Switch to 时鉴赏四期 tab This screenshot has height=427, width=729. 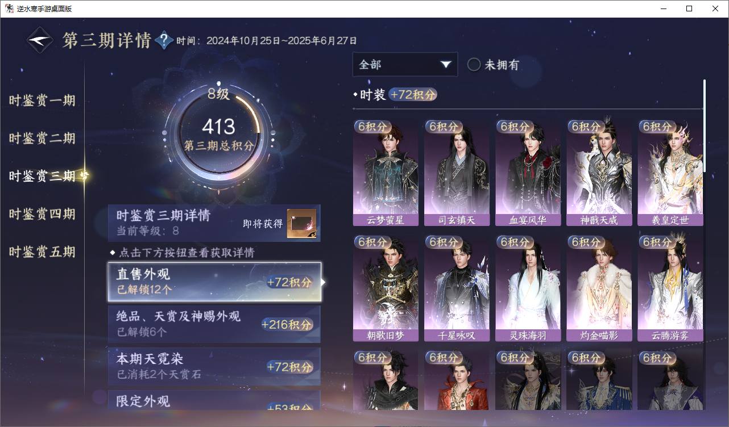pos(42,214)
